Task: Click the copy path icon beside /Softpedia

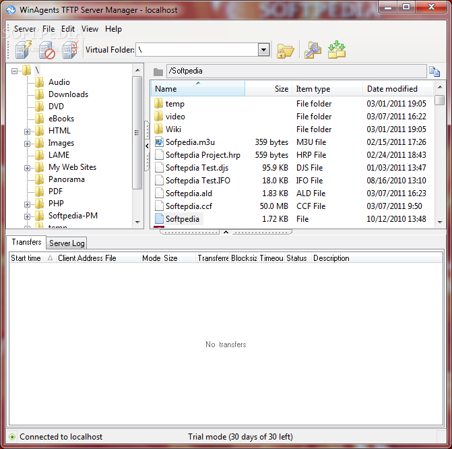Action: (x=434, y=71)
